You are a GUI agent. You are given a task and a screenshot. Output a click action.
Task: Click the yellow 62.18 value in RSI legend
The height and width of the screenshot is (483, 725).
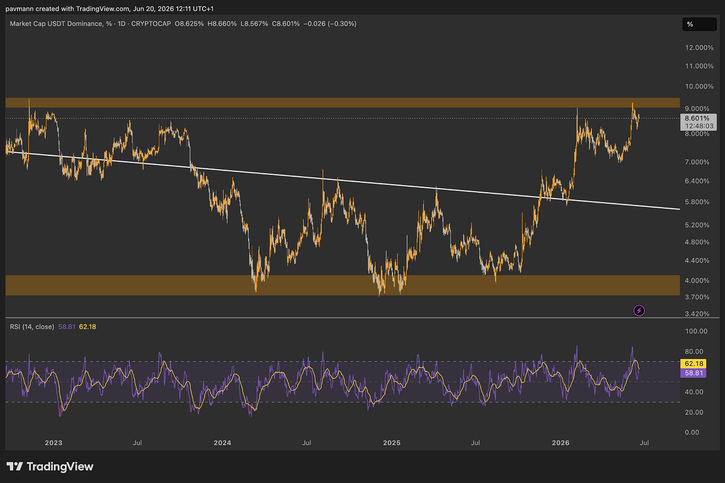pyautogui.click(x=88, y=327)
